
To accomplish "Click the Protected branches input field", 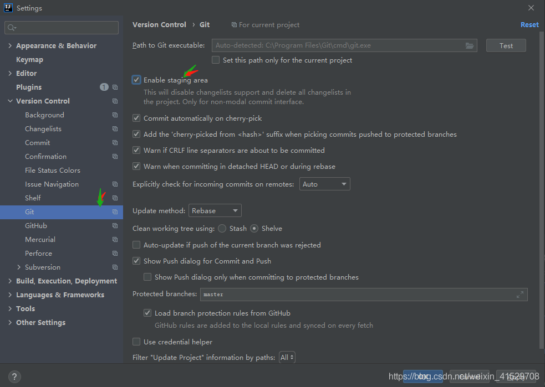I will point(355,295).
